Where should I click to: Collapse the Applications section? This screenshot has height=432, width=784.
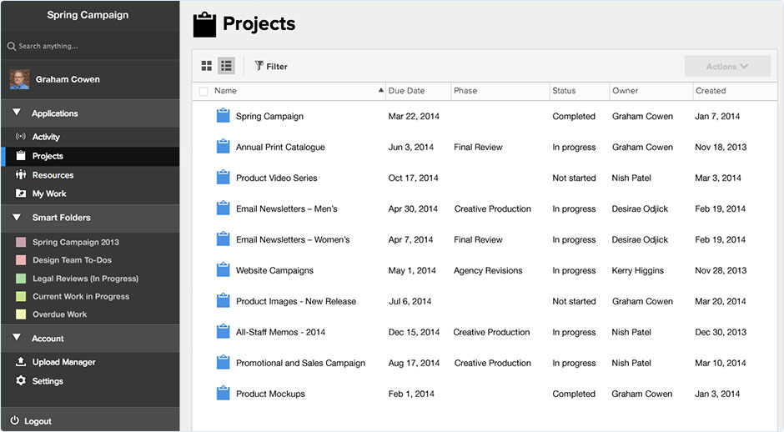coord(17,113)
